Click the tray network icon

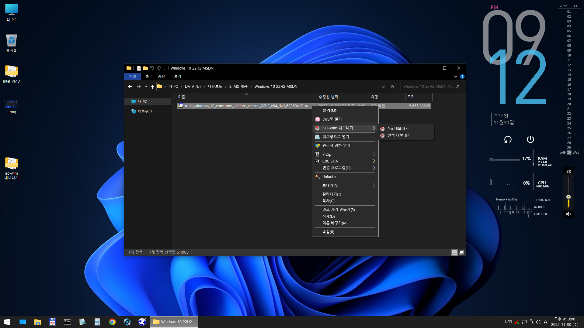click(524, 322)
